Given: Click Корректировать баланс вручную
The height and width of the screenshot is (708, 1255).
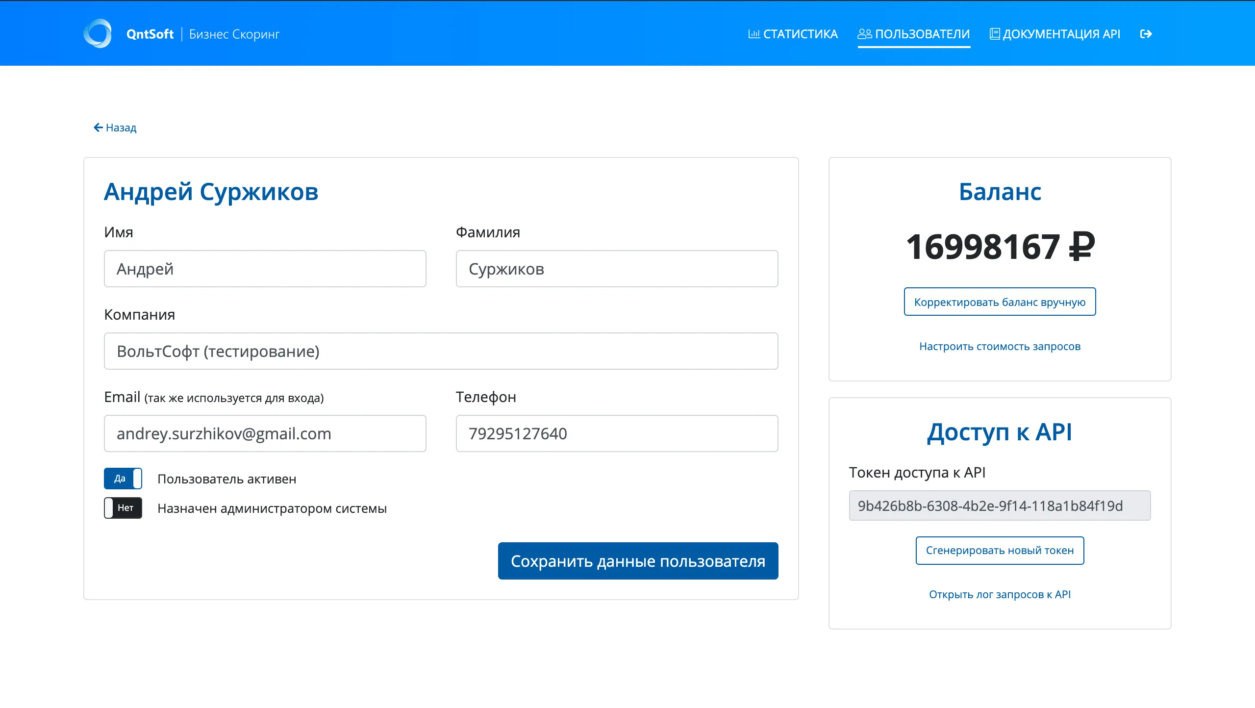Looking at the screenshot, I should pyautogui.click(x=1000, y=302).
